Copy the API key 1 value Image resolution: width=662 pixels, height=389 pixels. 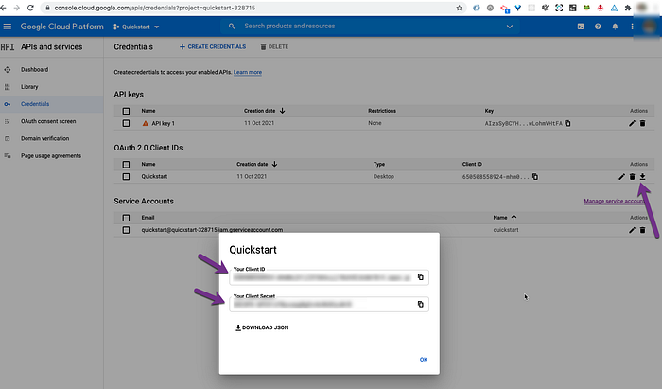[567, 123]
